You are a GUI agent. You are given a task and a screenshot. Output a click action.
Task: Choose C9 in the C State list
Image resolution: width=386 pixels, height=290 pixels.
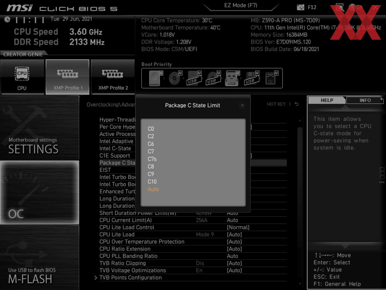point(151,174)
